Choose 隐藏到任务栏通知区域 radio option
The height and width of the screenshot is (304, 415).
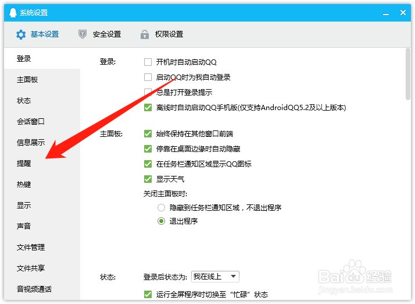tap(161, 207)
